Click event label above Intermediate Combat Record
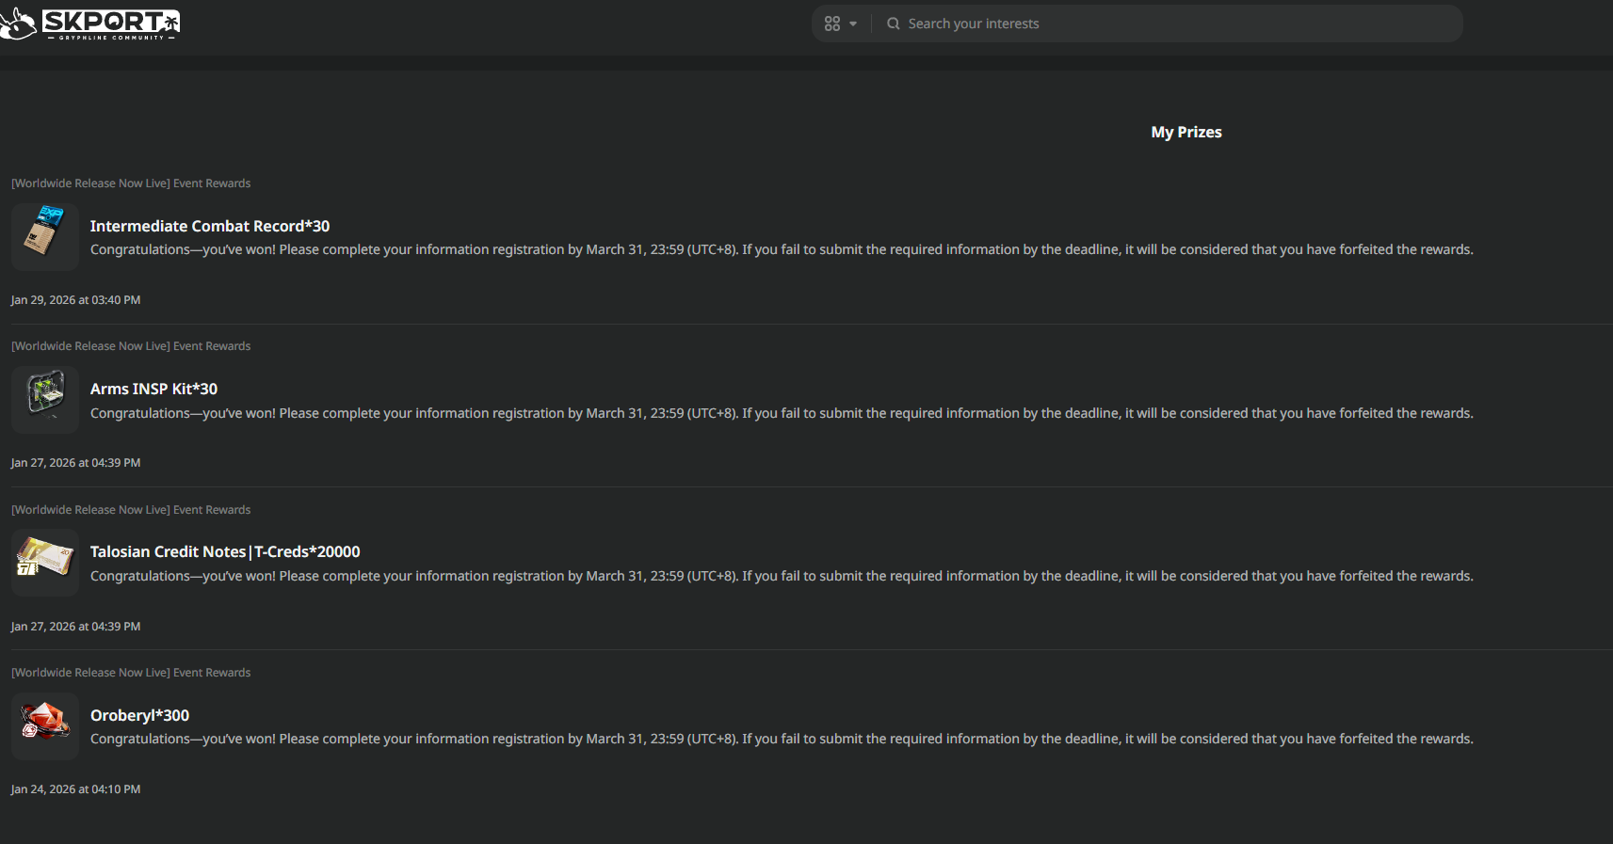 point(131,183)
